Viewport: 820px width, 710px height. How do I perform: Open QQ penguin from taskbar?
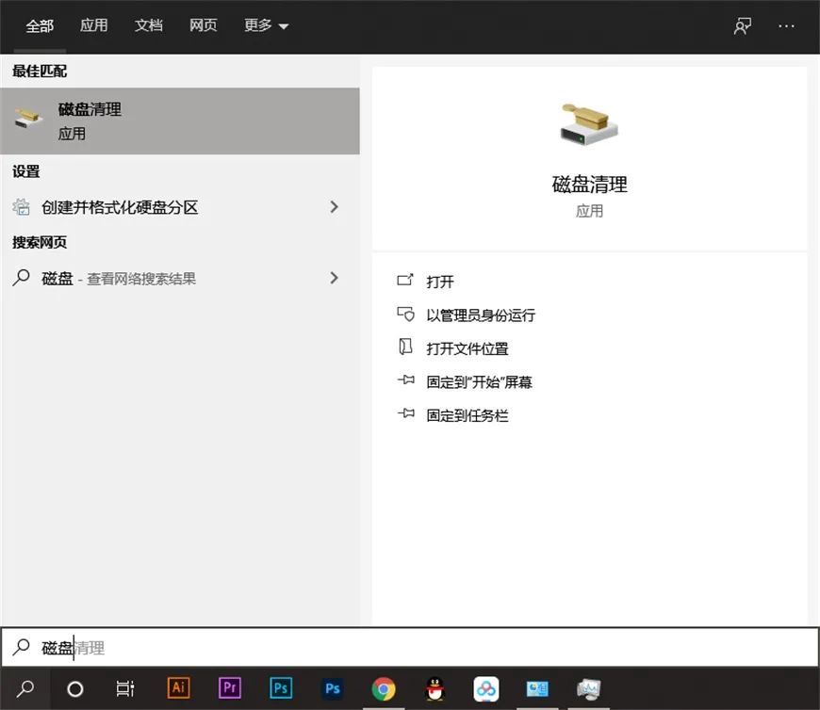[x=435, y=688]
